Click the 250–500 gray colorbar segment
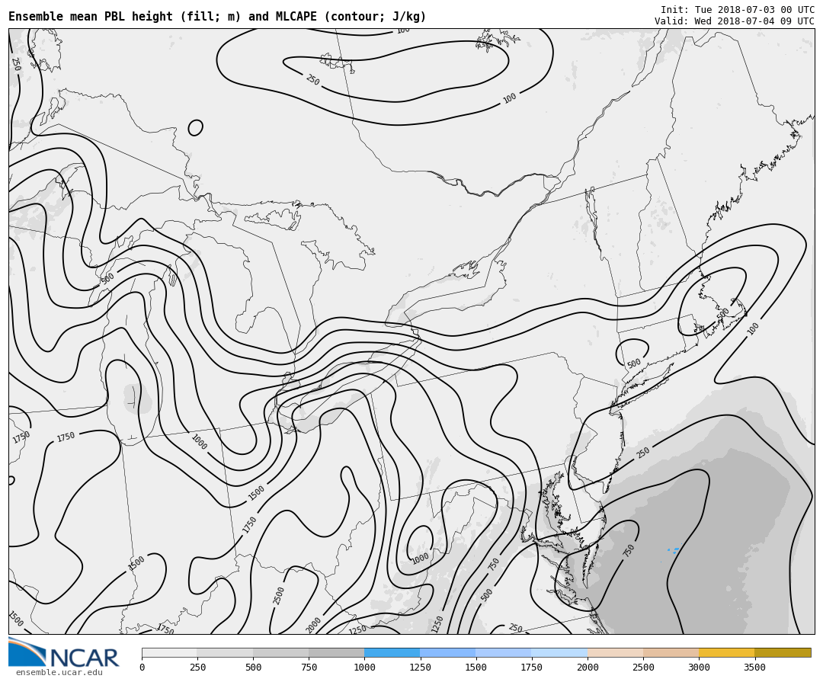This screenshot has width=823, height=682. pos(225,652)
